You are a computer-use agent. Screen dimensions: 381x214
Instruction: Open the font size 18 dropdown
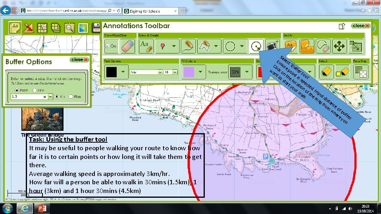[175, 72]
